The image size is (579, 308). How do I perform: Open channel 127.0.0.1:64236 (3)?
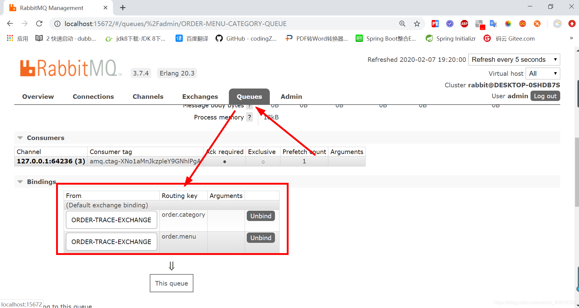(x=51, y=161)
